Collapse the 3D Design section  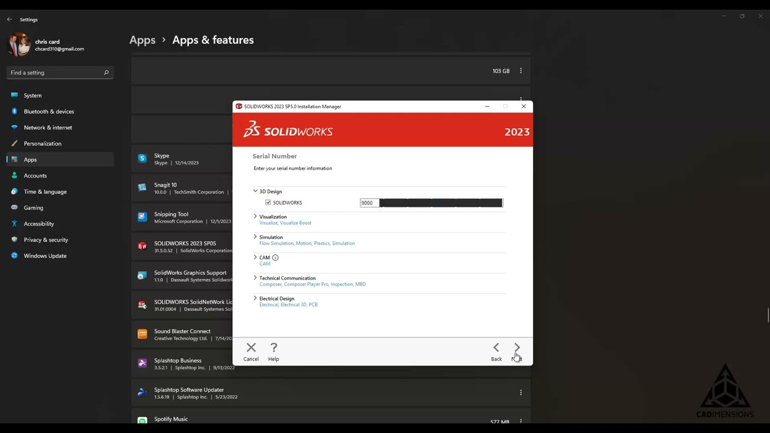255,191
